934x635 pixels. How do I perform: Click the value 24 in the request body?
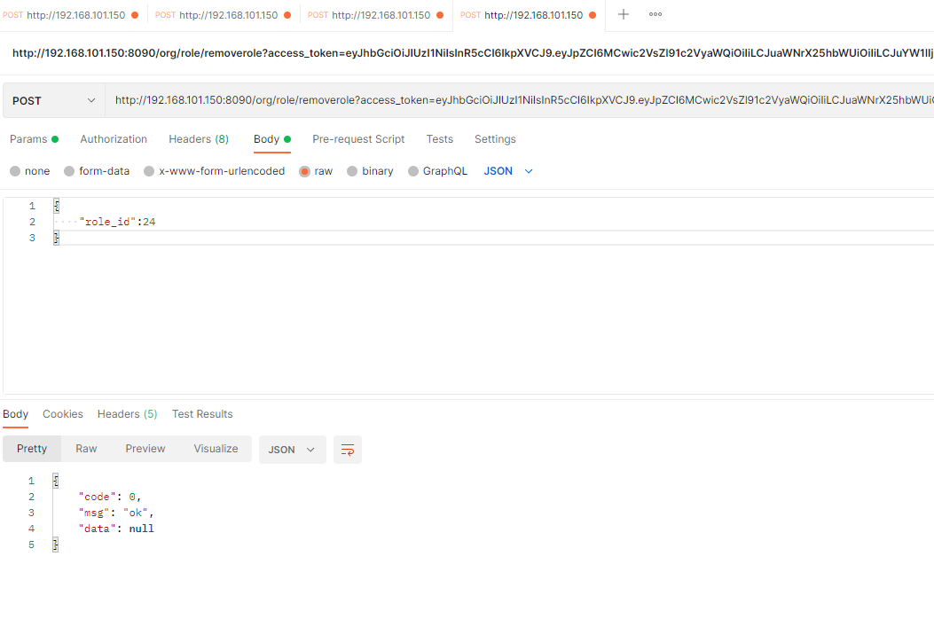tap(149, 223)
